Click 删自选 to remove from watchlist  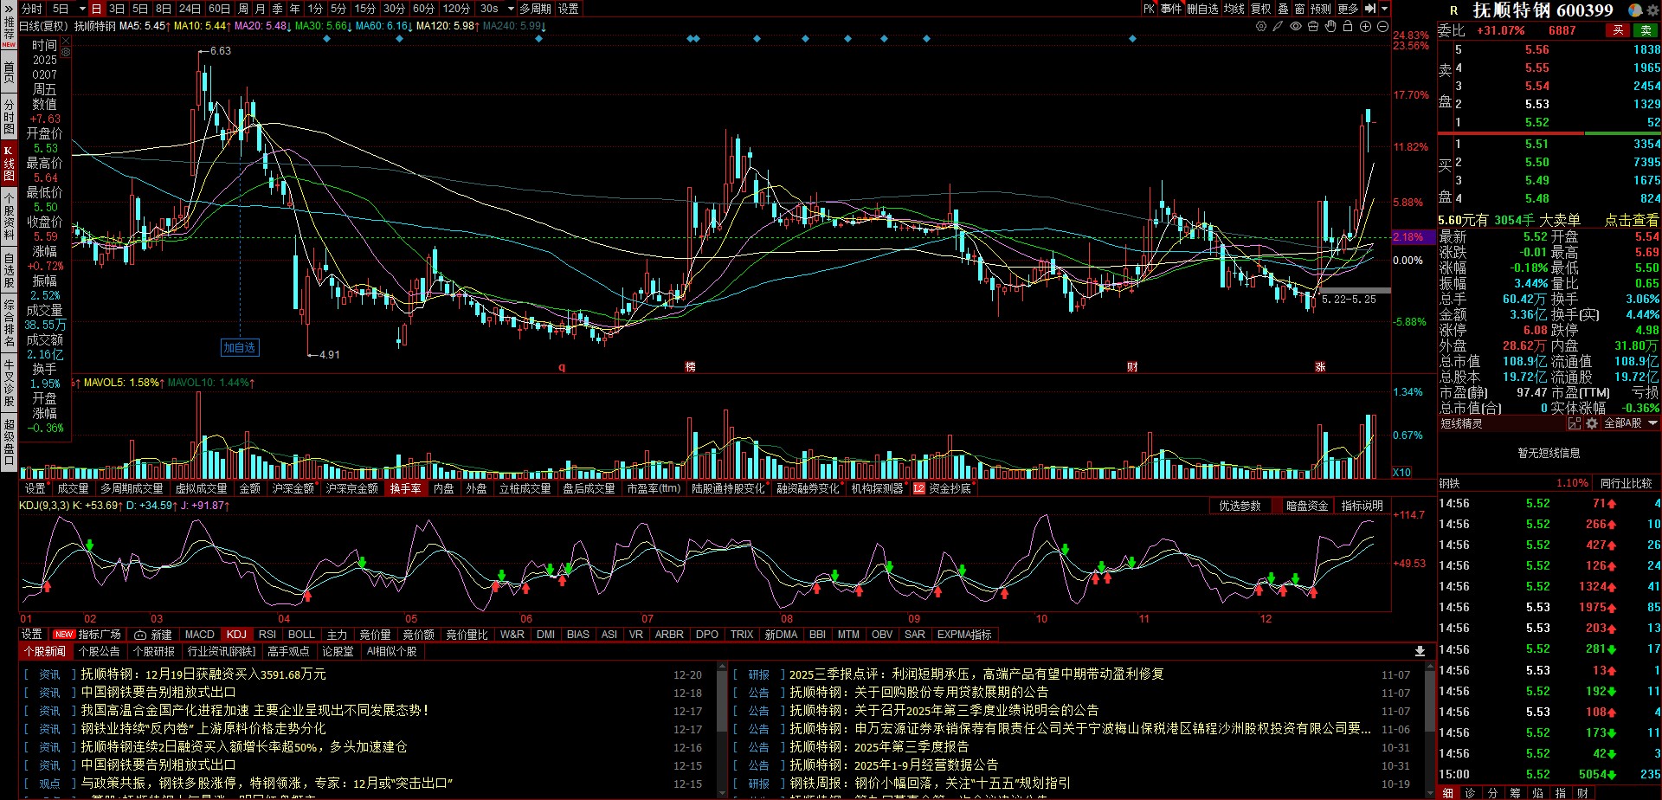[x=1202, y=9]
